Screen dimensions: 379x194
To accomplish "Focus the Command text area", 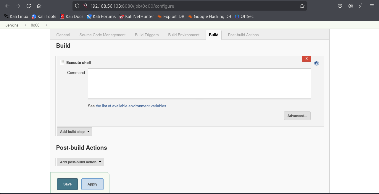I will (x=199, y=83).
